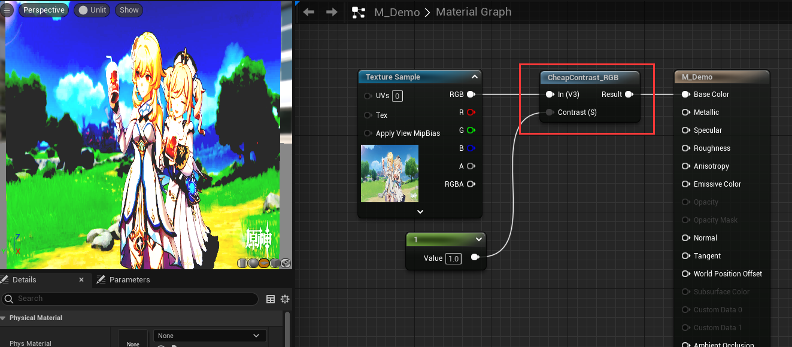The height and width of the screenshot is (347, 792).
Task: Select the cube preview mesh icon
Action: coord(275,263)
